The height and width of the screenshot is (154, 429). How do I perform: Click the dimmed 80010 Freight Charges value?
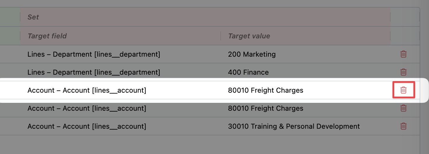tap(266, 108)
